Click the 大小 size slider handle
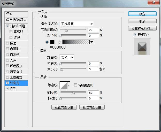Viewport: 161px width, 132px height. coord(62,69)
